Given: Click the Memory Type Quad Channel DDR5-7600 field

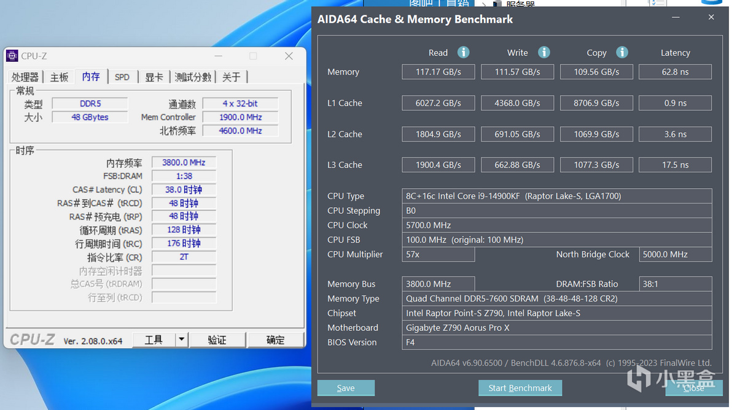Looking at the screenshot, I should pyautogui.click(x=557, y=298).
